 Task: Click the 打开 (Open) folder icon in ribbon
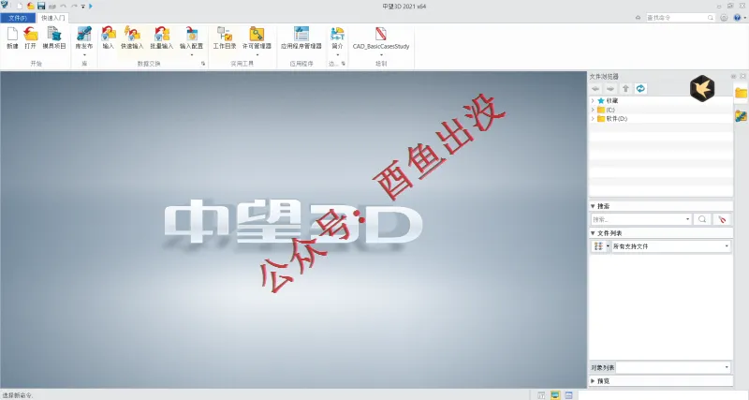(x=31, y=35)
